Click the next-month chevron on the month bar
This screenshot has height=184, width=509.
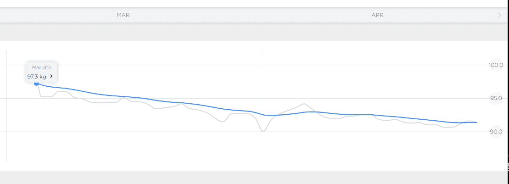(499, 15)
